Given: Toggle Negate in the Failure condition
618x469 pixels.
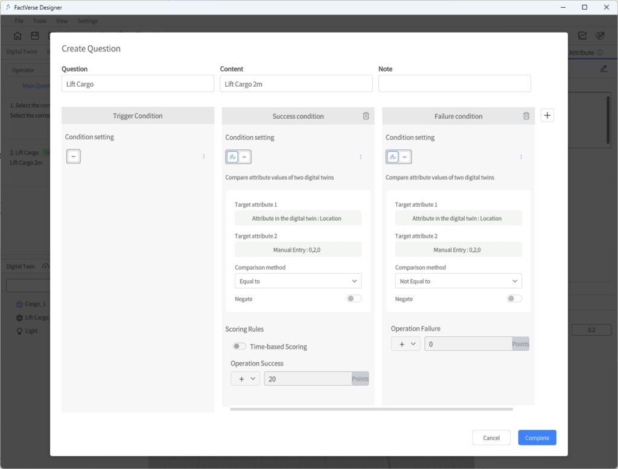Looking at the screenshot, I should 514,298.
